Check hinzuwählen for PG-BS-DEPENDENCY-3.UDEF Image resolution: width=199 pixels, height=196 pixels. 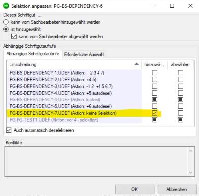(x=155, y=86)
